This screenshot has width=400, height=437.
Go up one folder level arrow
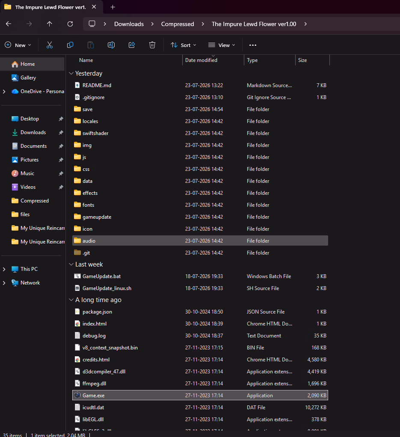coord(49,24)
